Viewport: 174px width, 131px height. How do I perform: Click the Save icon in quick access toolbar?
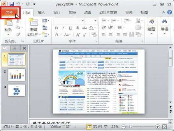(x=11, y=4)
